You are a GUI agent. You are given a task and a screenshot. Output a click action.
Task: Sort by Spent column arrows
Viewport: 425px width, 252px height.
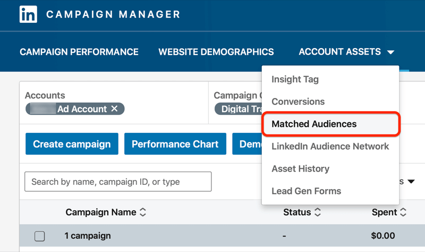pos(403,212)
